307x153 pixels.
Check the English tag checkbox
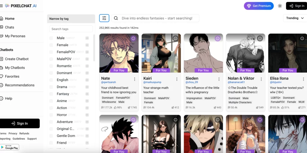(51, 80)
